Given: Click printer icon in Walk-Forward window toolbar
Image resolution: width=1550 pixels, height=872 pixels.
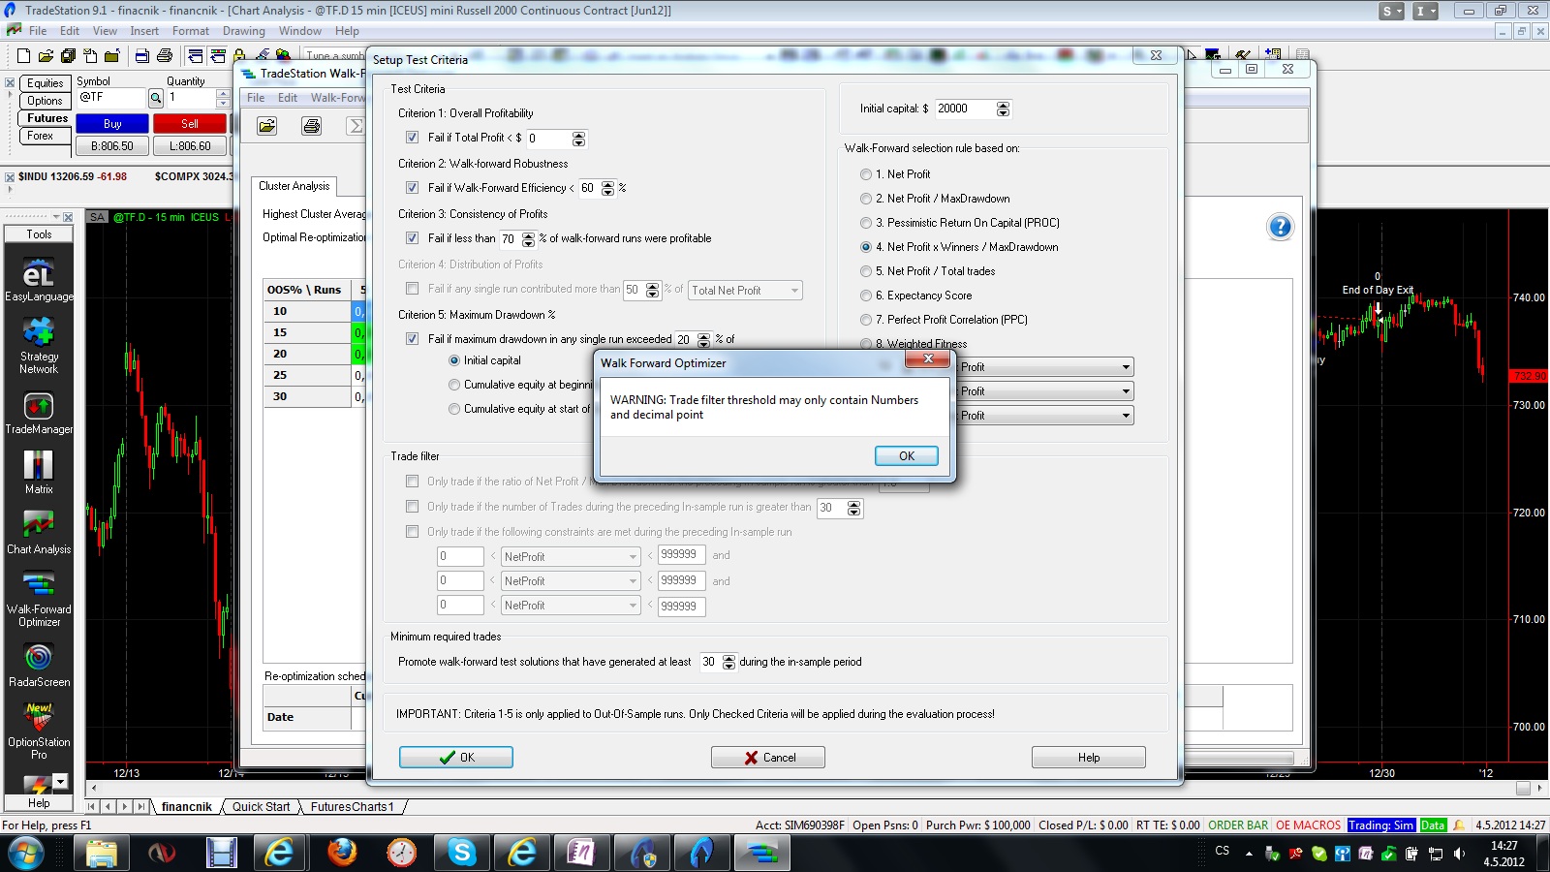Looking at the screenshot, I should (x=311, y=126).
